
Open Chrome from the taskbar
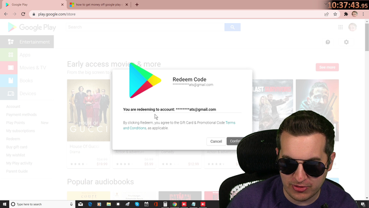175,204
